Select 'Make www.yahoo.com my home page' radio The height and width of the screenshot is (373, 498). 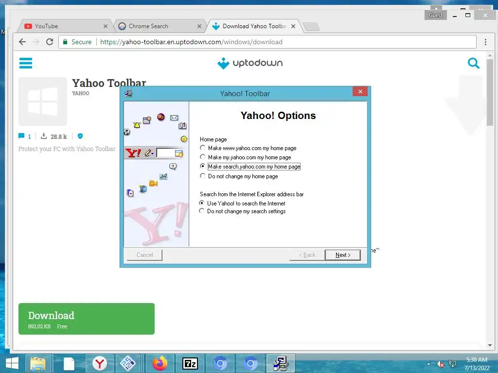coord(202,148)
